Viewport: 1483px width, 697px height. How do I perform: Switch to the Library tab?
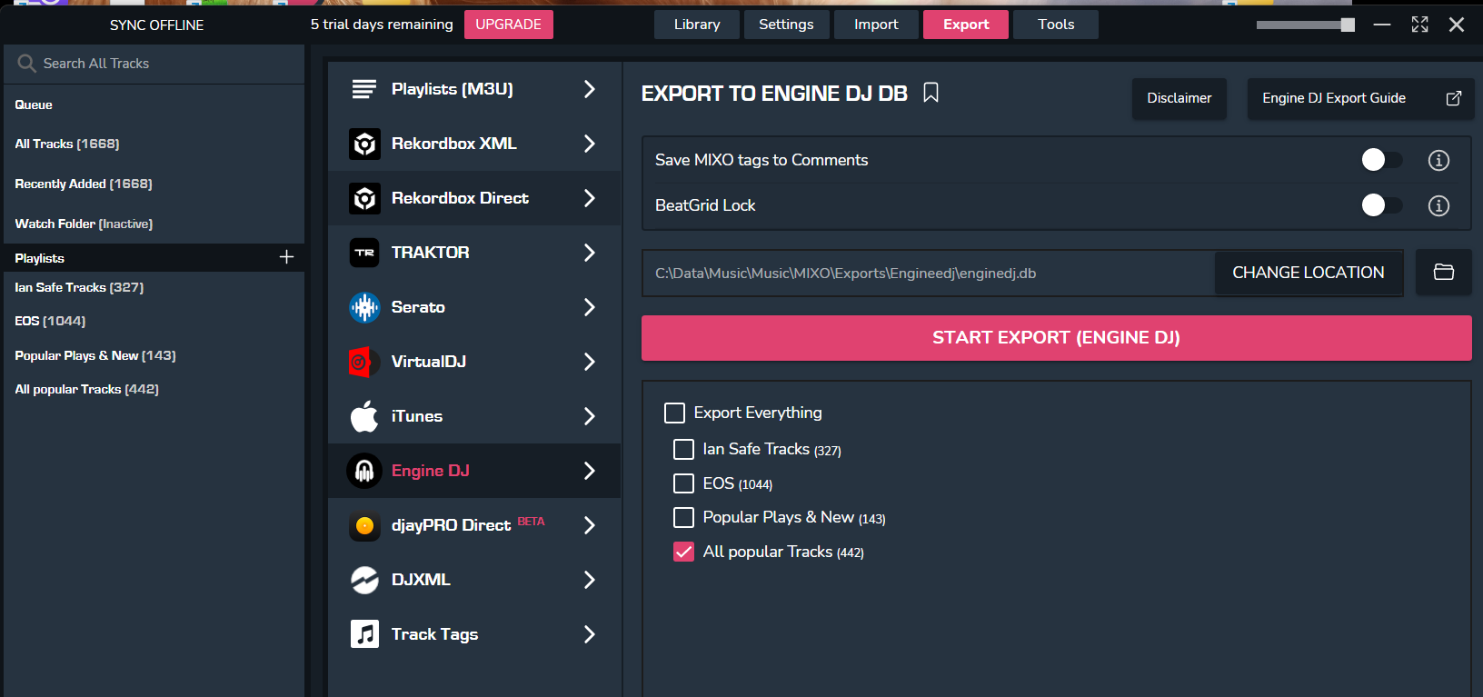[697, 25]
